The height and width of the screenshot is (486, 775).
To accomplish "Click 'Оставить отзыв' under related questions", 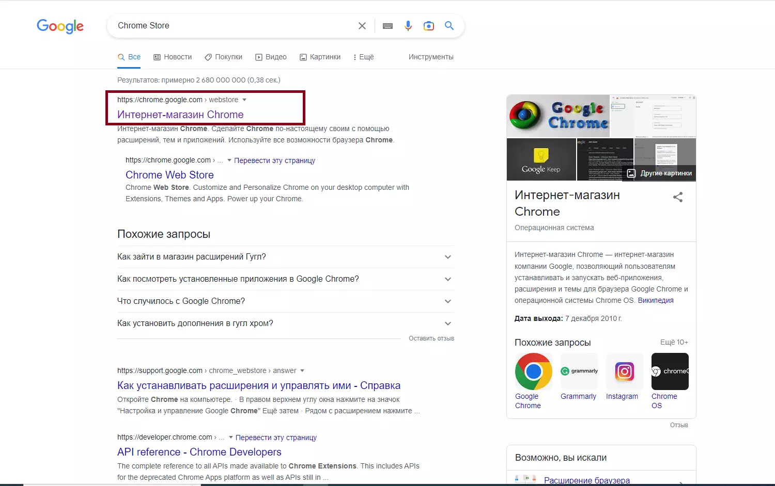I will (x=431, y=338).
